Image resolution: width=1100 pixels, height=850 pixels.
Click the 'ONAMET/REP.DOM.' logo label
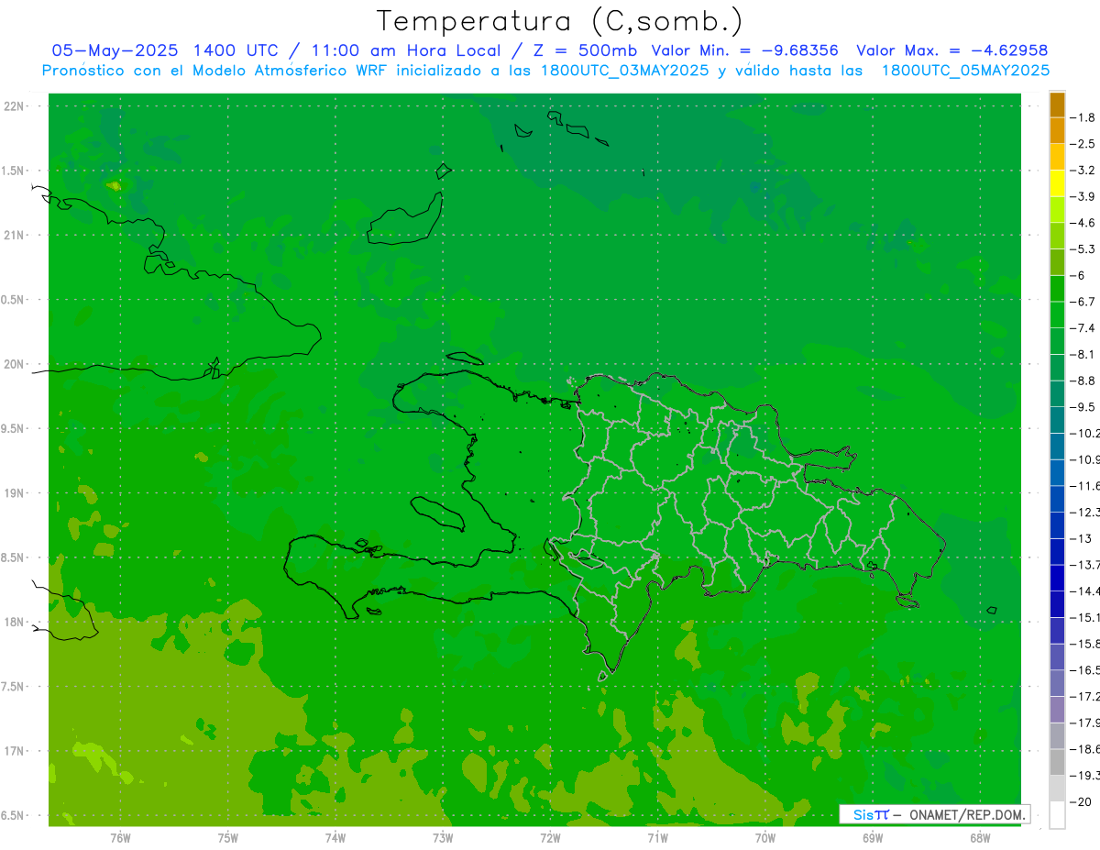click(965, 814)
